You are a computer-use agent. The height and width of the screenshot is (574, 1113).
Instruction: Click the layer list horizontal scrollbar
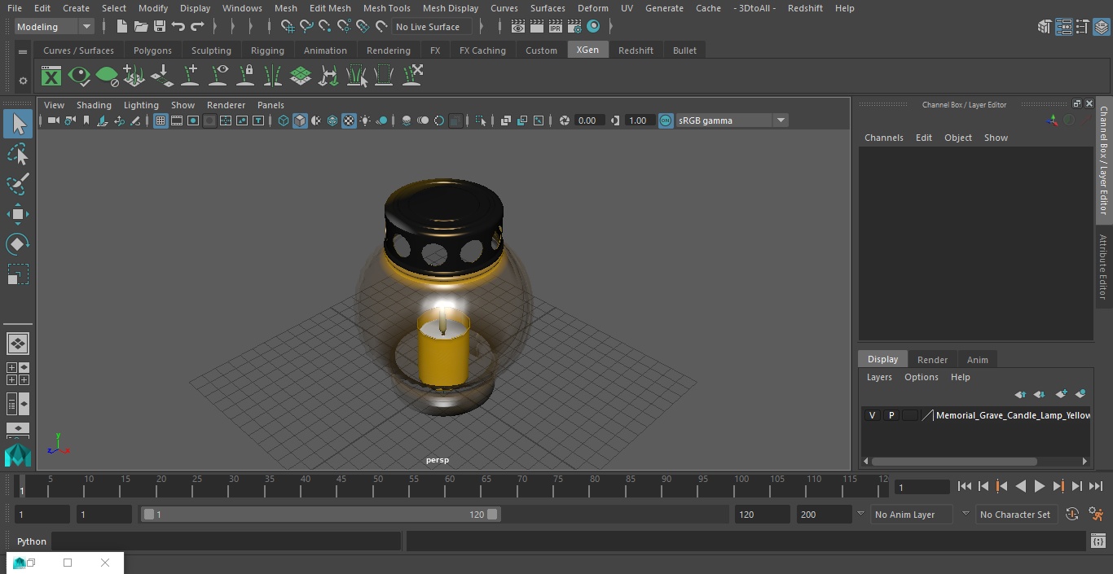pyautogui.click(x=954, y=462)
